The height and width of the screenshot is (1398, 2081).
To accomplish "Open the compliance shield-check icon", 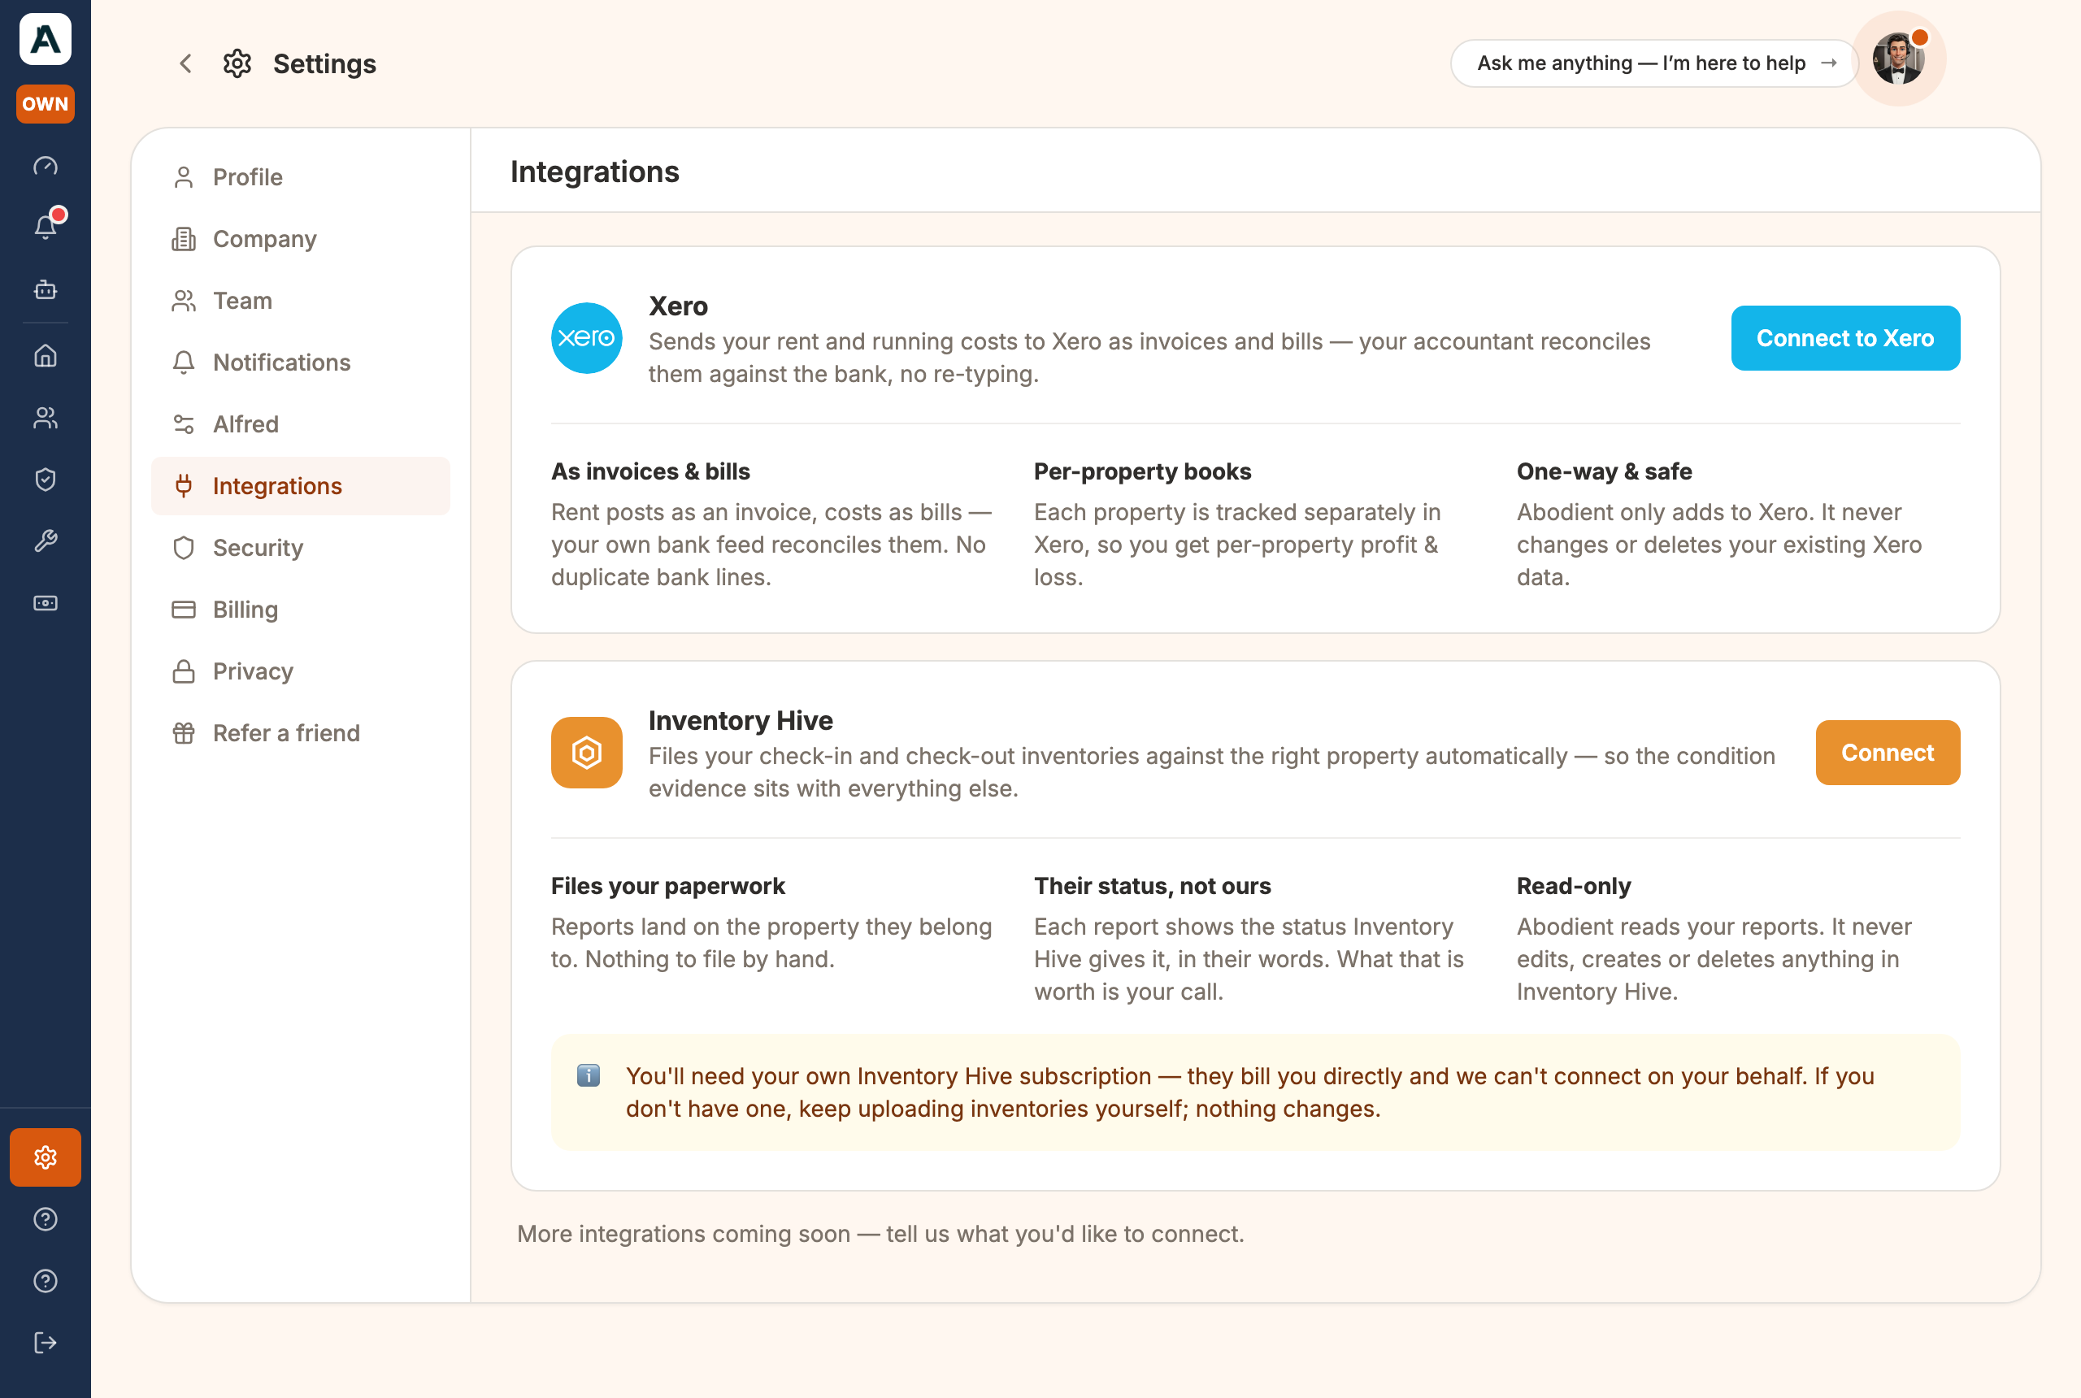I will point(46,480).
